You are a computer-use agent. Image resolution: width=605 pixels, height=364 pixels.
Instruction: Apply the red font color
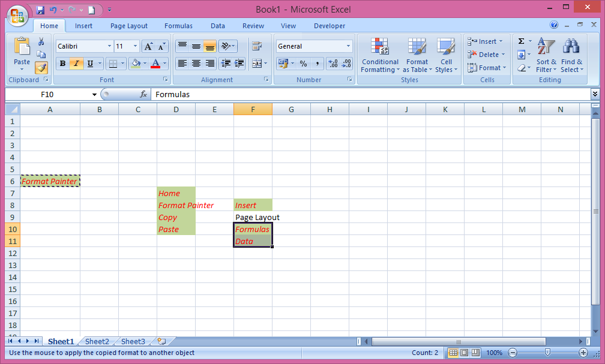tap(155, 64)
